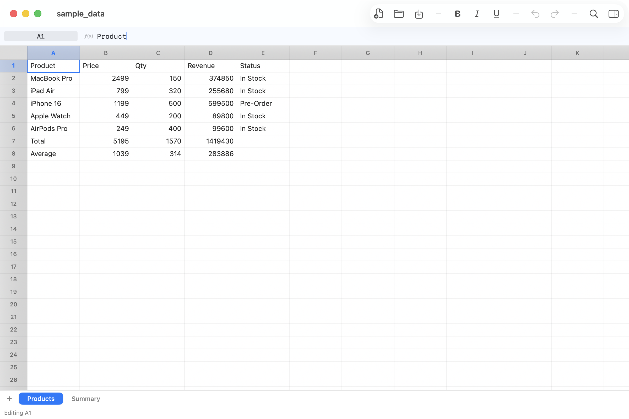
Task: Redo the last undone action
Action: (554, 14)
